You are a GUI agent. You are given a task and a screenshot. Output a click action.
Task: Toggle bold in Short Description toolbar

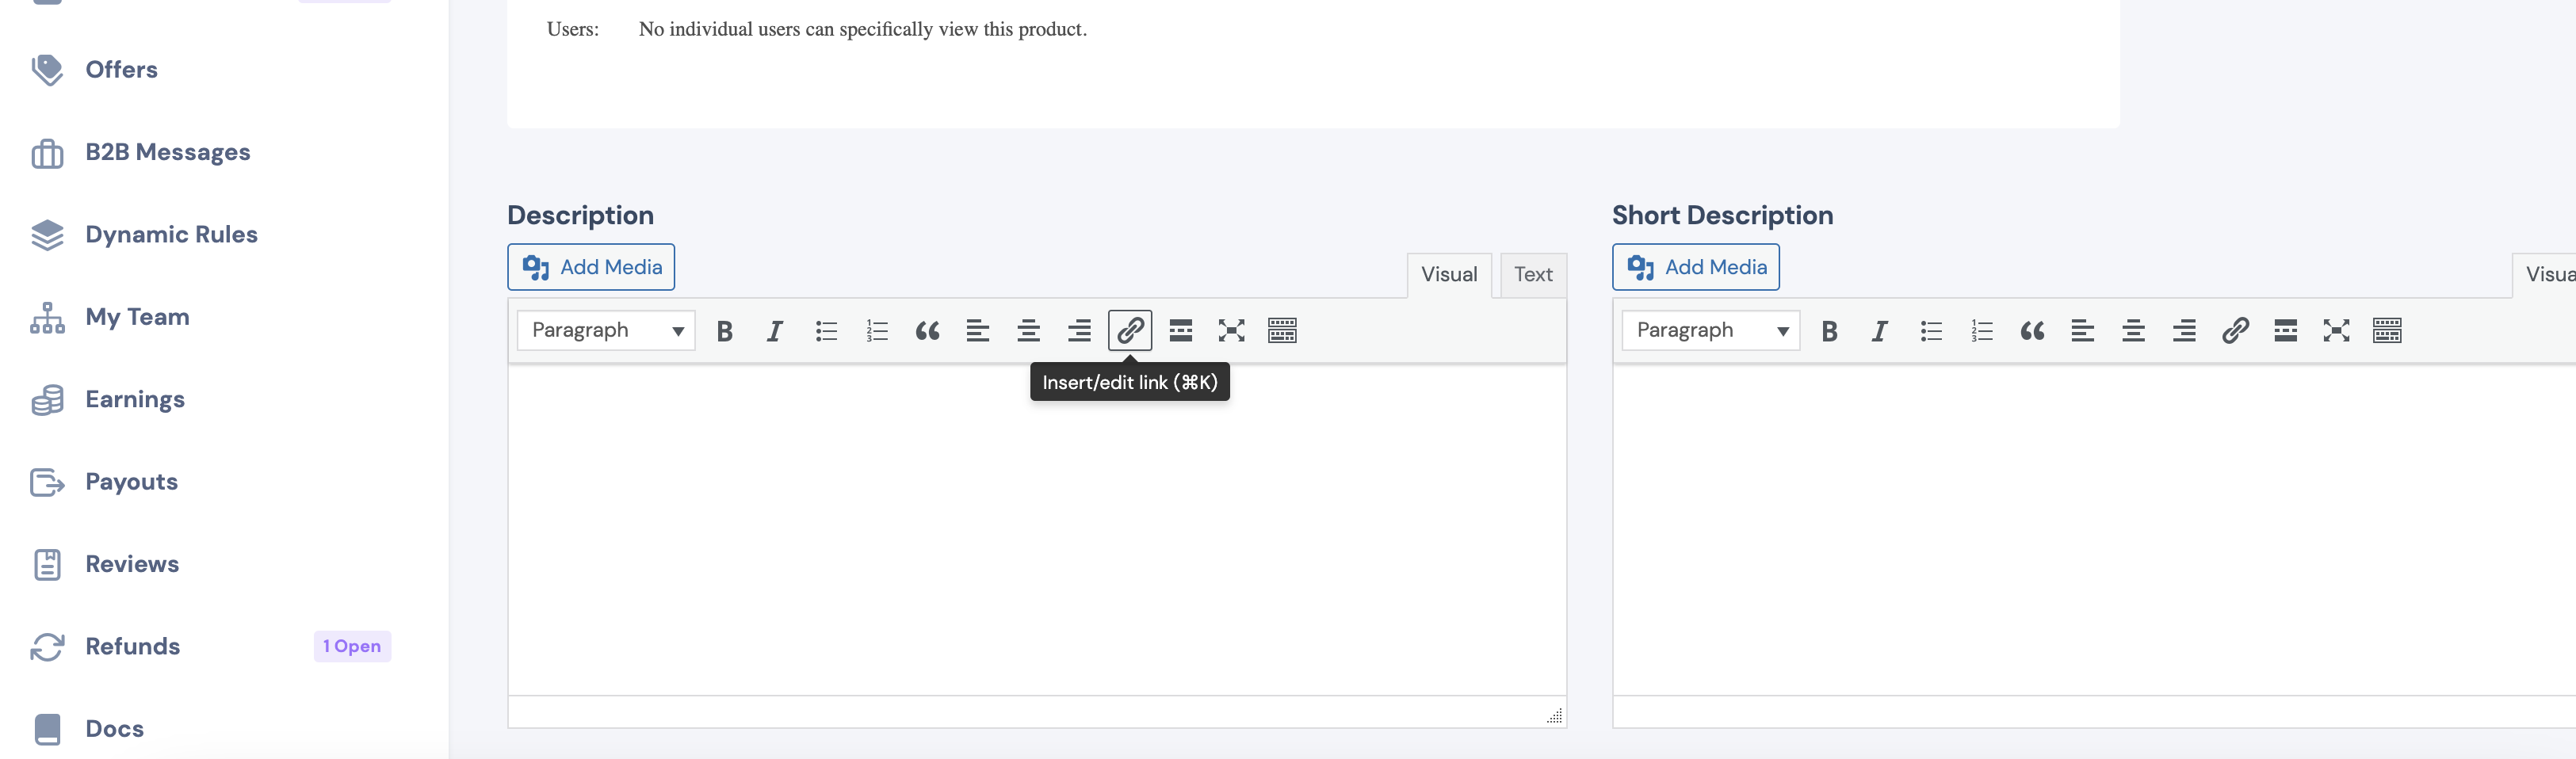point(1830,331)
